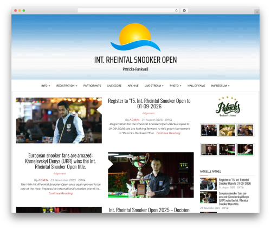Open the middle gallery thumbnail in bottom row
The width and height of the screenshot is (271, 229).
click(227, 149)
